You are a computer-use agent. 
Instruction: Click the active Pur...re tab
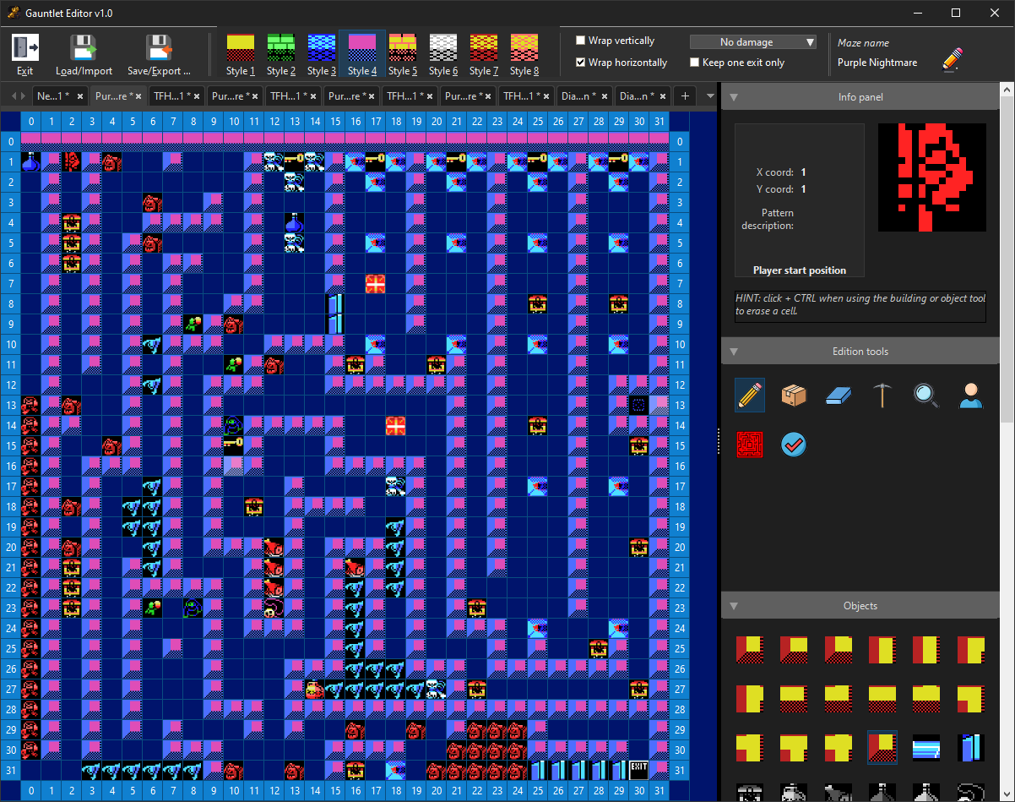117,96
